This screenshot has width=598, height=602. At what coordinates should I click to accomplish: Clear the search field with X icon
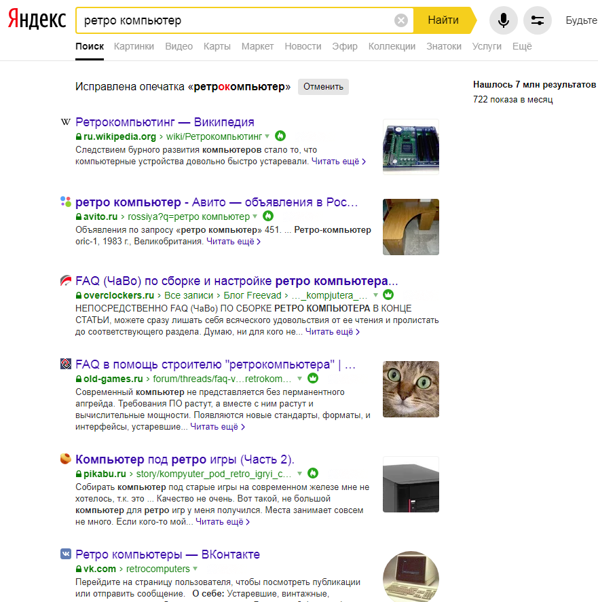click(401, 20)
